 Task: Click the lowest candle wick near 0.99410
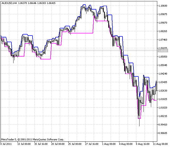tap(139, 124)
